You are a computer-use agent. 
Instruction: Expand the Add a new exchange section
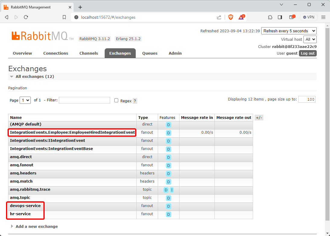tap(36, 226)
